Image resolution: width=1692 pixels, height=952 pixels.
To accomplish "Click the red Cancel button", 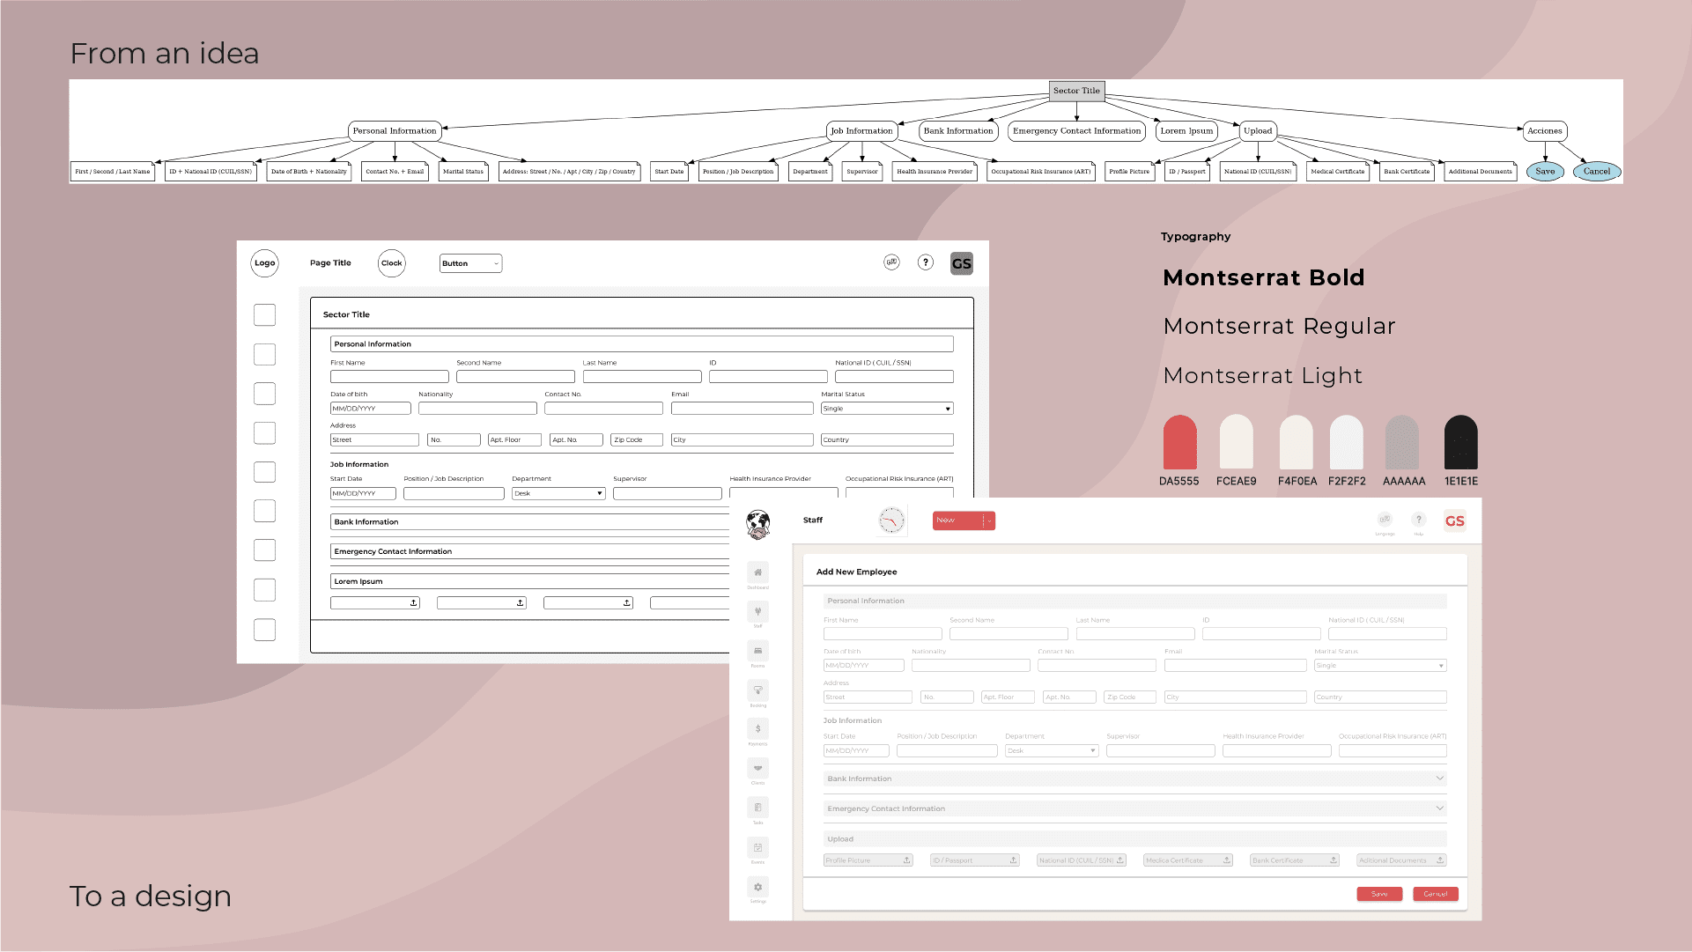I will [x=1435, y=894].
